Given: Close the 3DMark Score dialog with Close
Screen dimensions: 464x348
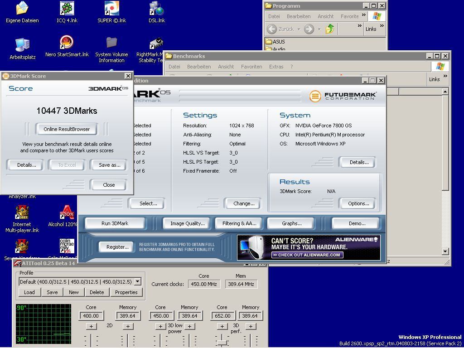Looking at the screenshot, I should (x=109, y=185).
